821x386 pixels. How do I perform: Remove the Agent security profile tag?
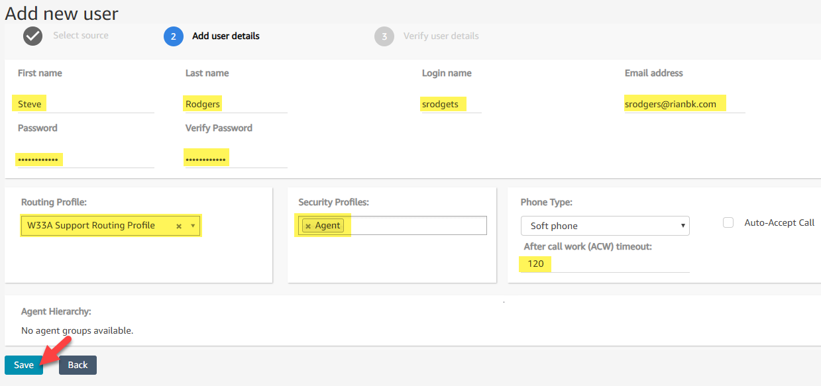point(308,226)
